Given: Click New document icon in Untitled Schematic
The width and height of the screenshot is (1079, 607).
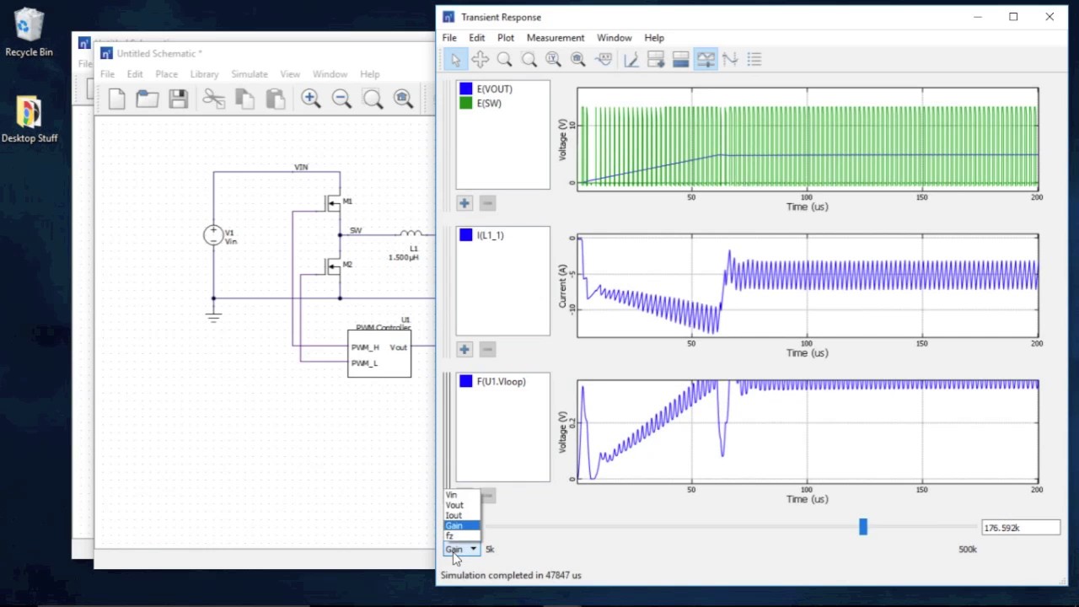Looking at the screenshot, I should [117, 99].
